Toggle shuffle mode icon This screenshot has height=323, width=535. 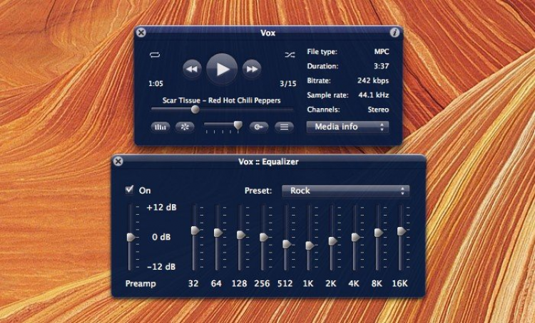pyautogui.click(x=289, y=54)
